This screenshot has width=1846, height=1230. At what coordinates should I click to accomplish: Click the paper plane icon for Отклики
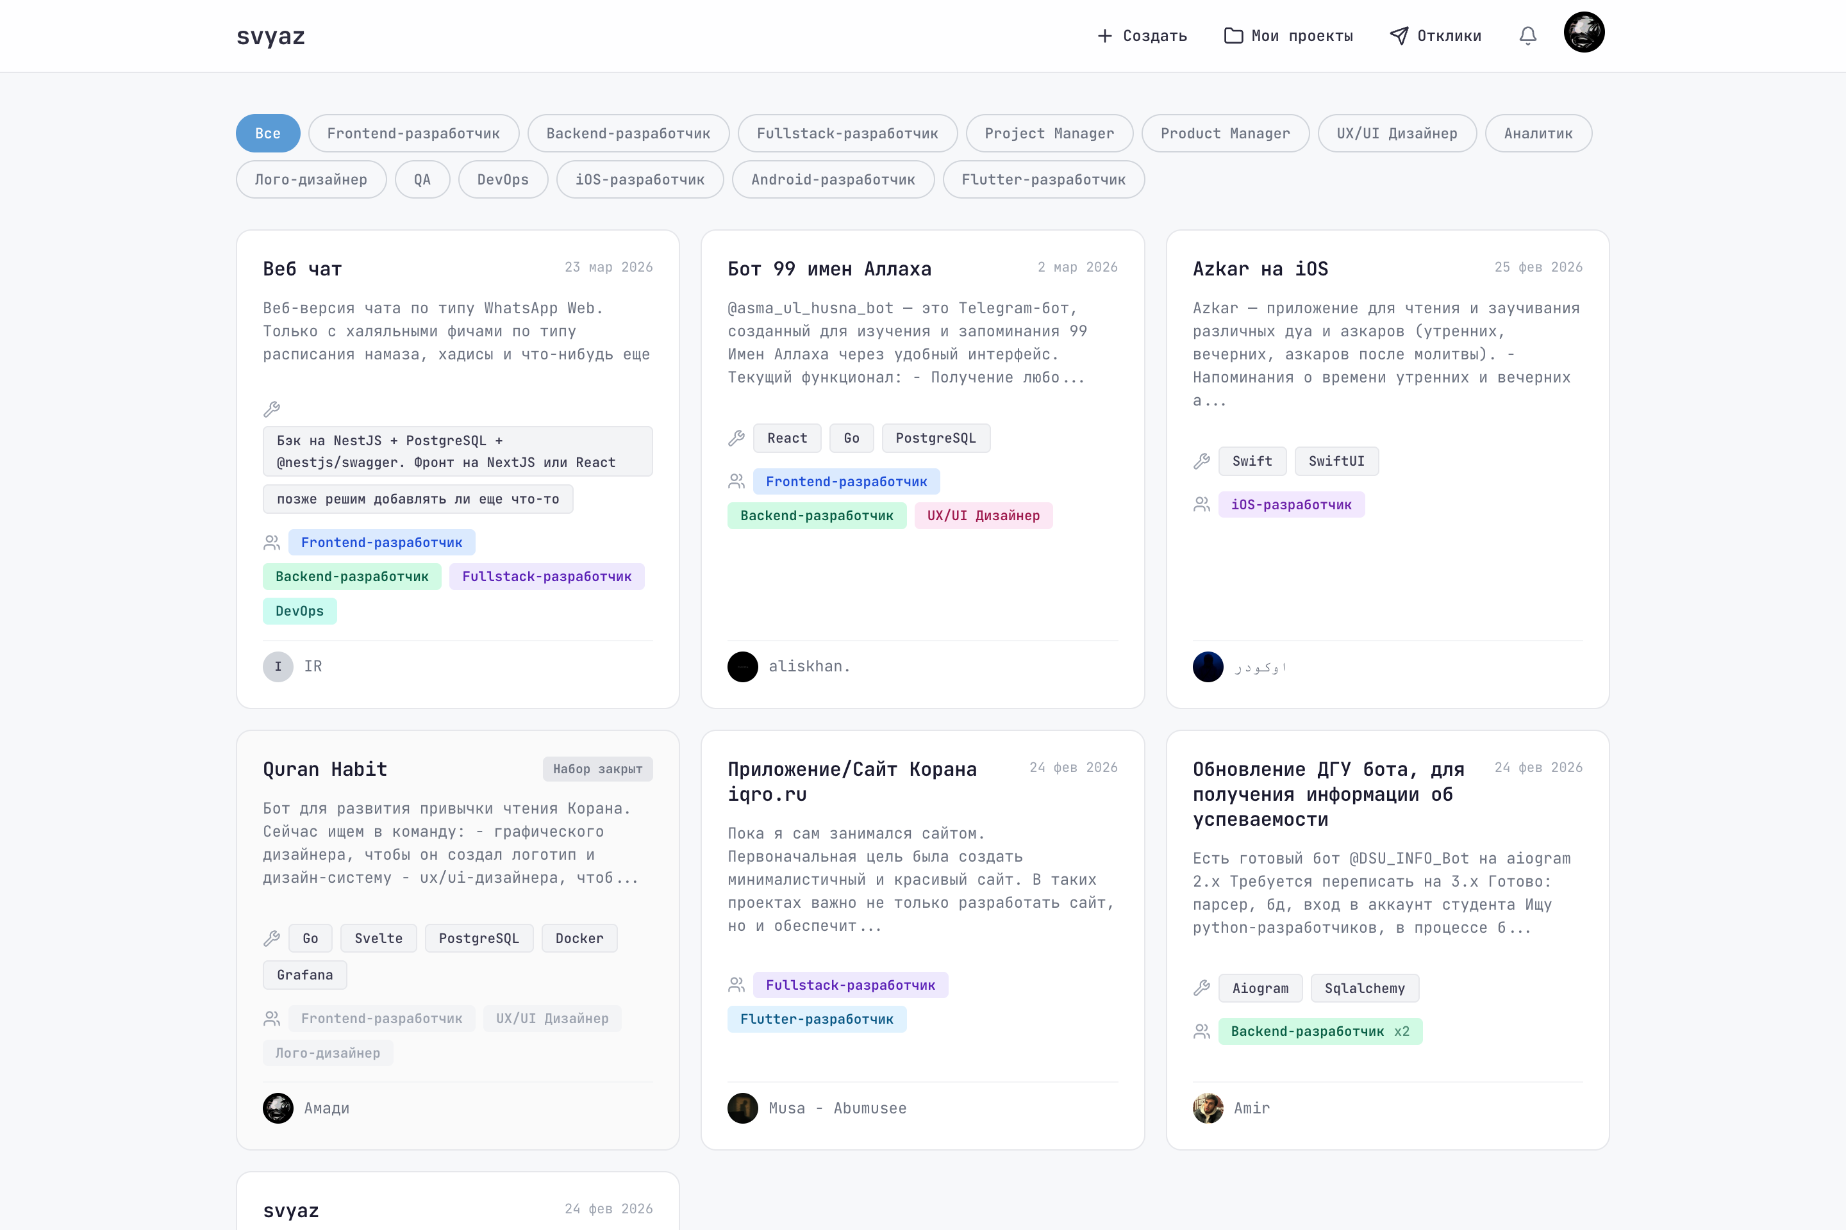pos(1399,36)
